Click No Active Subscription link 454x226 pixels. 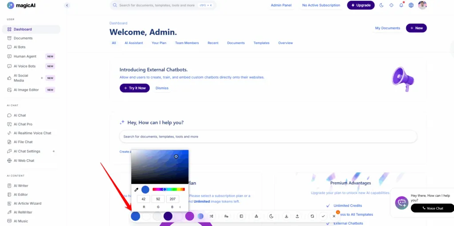tap(321, 5)
